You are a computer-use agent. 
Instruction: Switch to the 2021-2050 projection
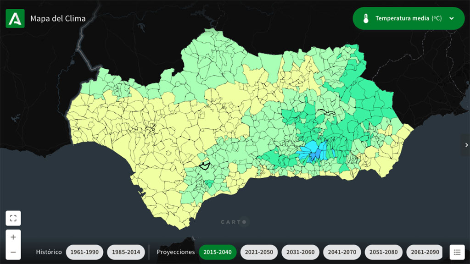pyautogui.click(x=259, y=252)
